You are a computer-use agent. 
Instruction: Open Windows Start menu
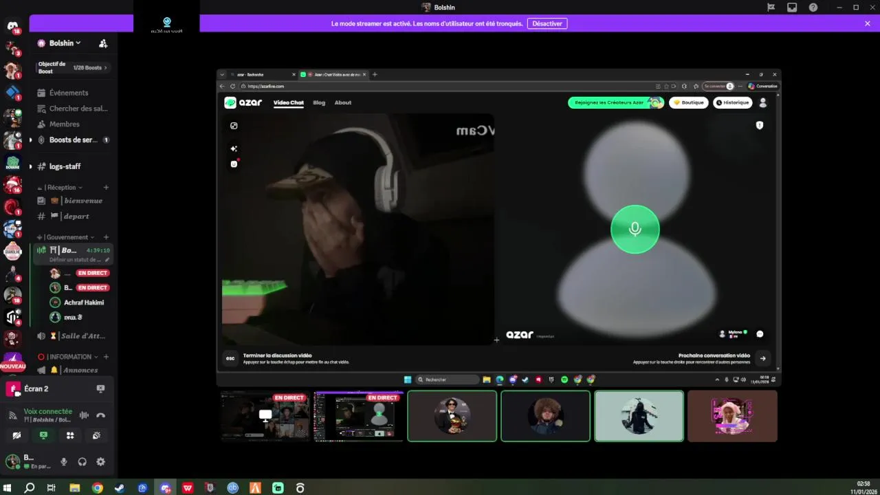point(8,488)
